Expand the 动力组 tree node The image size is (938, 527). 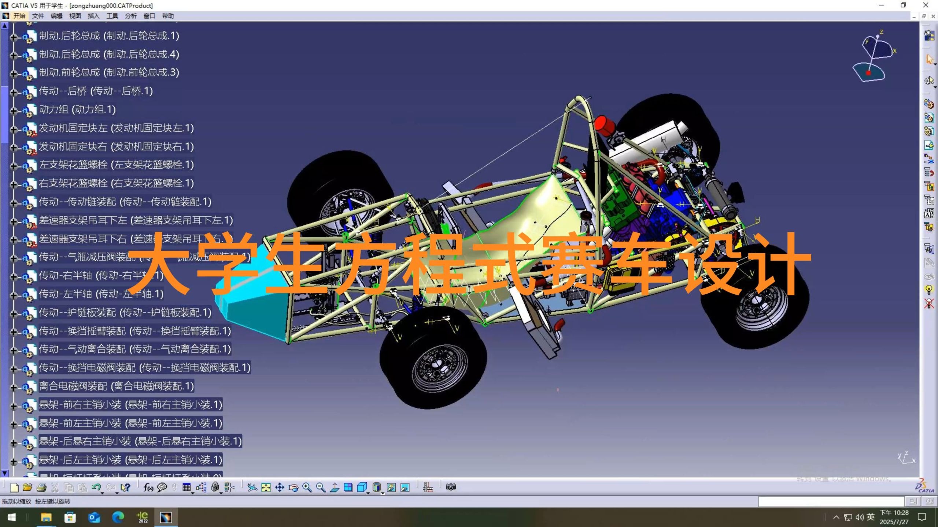click(13, 111)
